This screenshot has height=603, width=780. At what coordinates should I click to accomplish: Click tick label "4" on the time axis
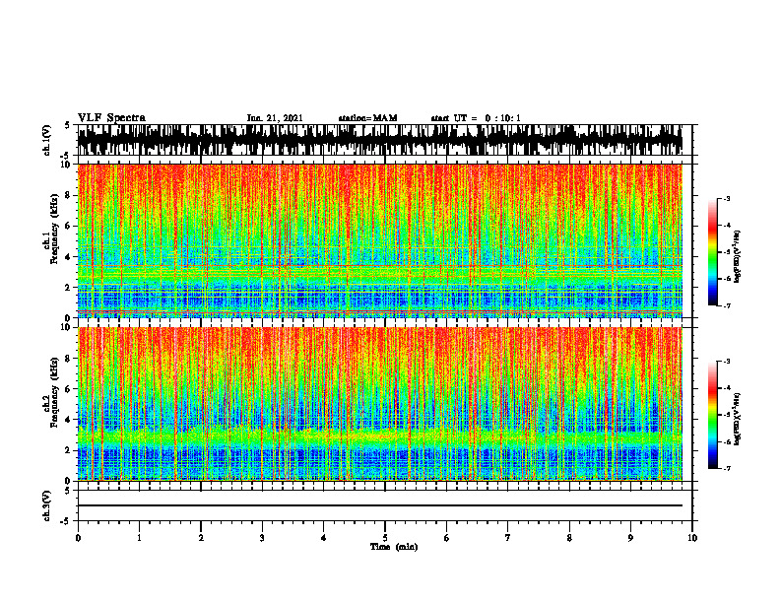[324, 538]
